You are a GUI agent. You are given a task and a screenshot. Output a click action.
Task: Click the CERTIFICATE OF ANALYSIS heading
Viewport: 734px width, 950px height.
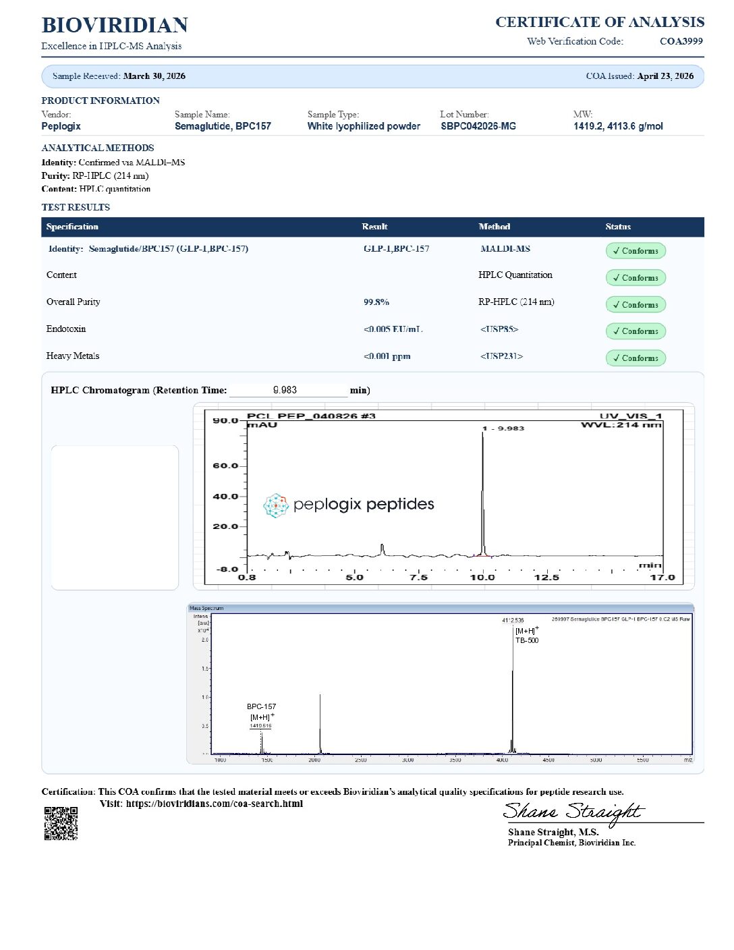[x=600, y=22]
